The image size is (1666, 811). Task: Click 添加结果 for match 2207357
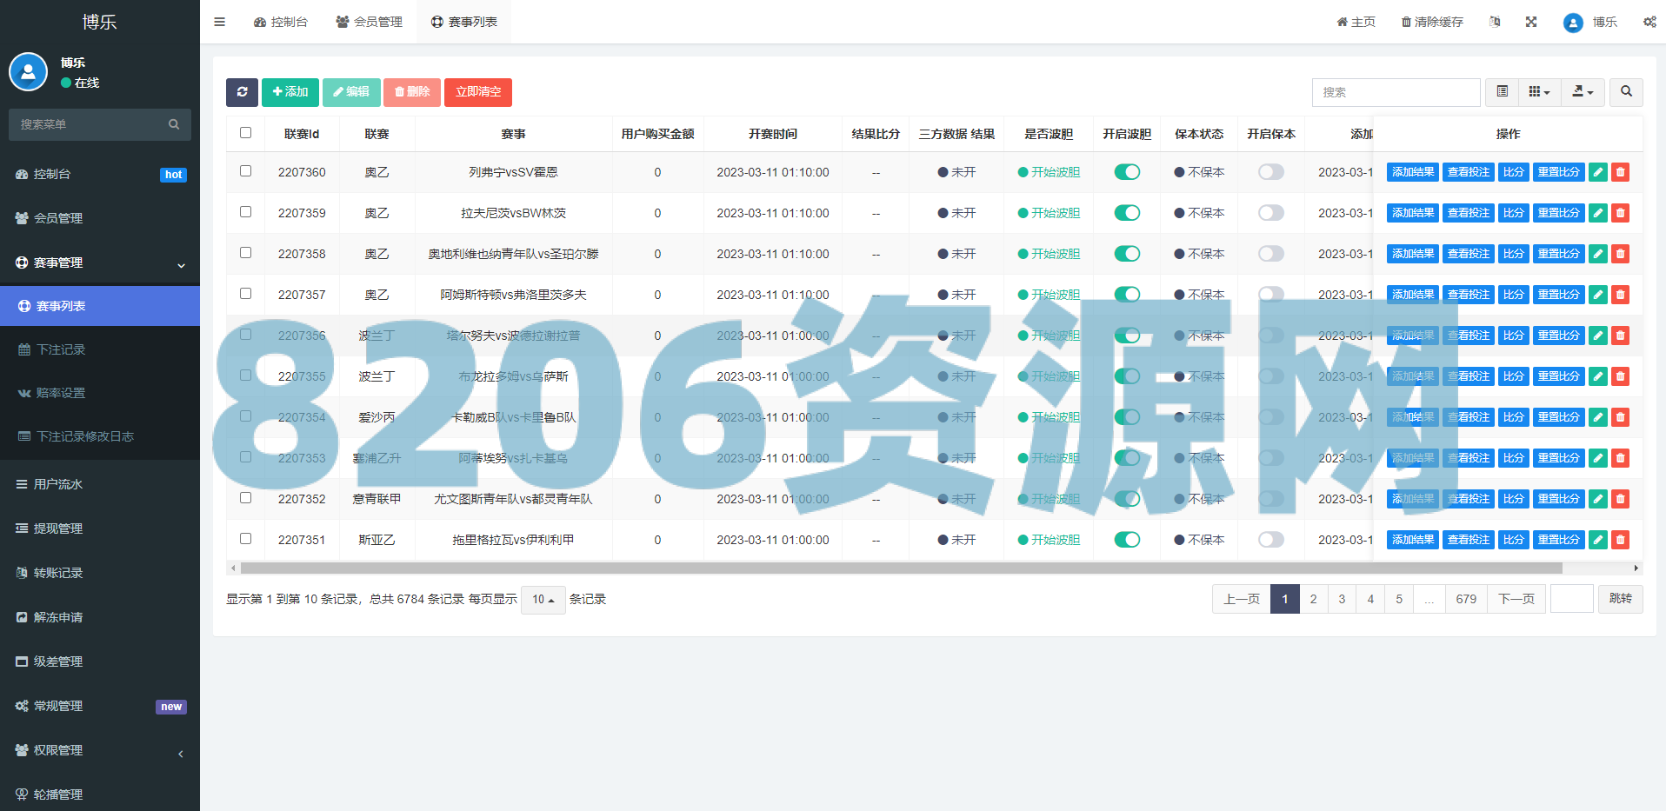(x=1412, y=295)
